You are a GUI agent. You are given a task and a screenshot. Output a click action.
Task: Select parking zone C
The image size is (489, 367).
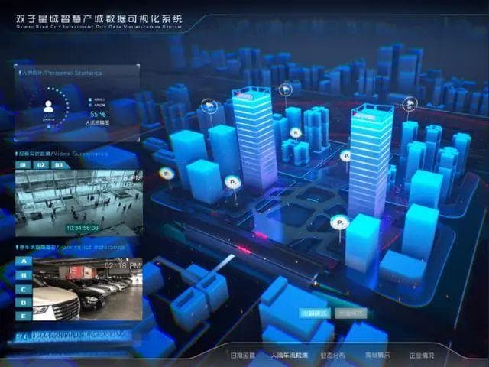(24, 289)
